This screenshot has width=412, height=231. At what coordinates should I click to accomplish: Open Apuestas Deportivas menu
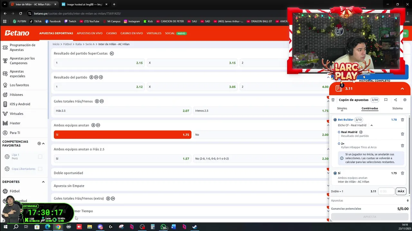(x=56, y=33)
